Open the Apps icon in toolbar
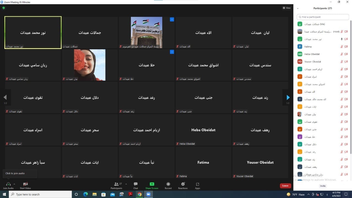This screenshot has width=352, height=198. (x=197, y=184)
